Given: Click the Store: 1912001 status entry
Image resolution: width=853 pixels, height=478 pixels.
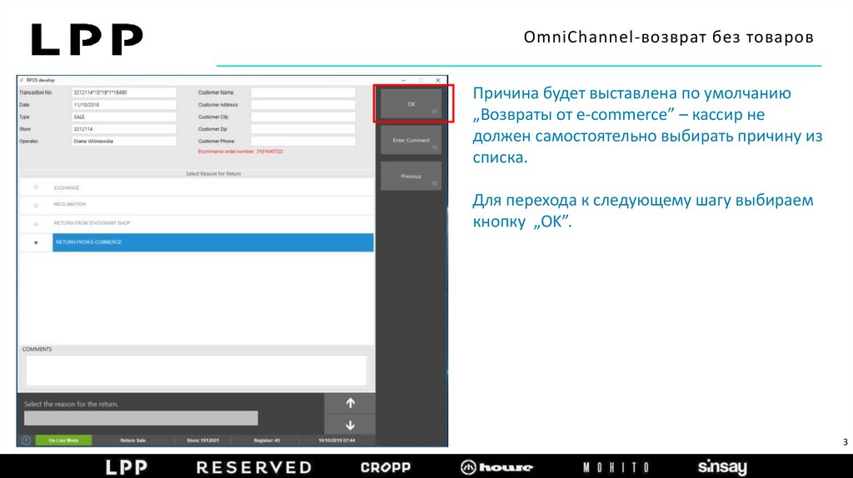Looking at the screenshot, I should point(202,441).
